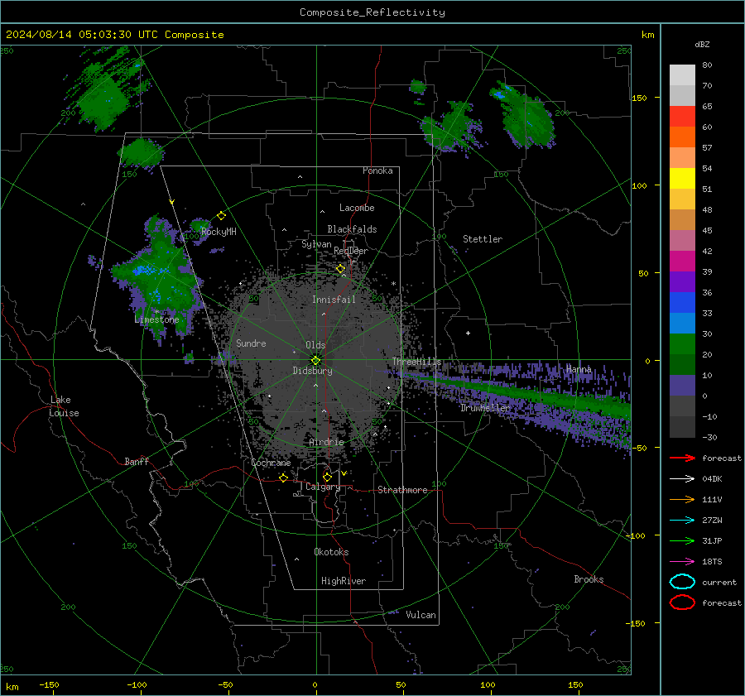
Task: Click the Didsbury town label
Action: point(312,371)
